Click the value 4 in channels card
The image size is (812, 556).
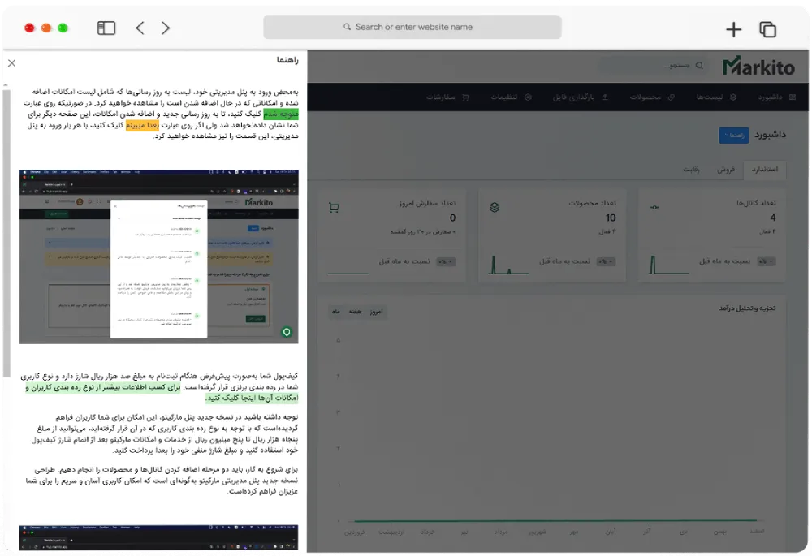pos(773,218)
